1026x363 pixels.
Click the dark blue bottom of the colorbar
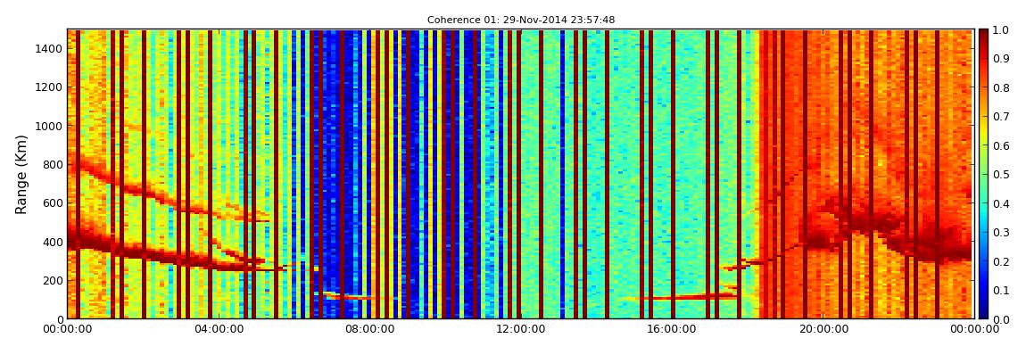tap(983, 313)
